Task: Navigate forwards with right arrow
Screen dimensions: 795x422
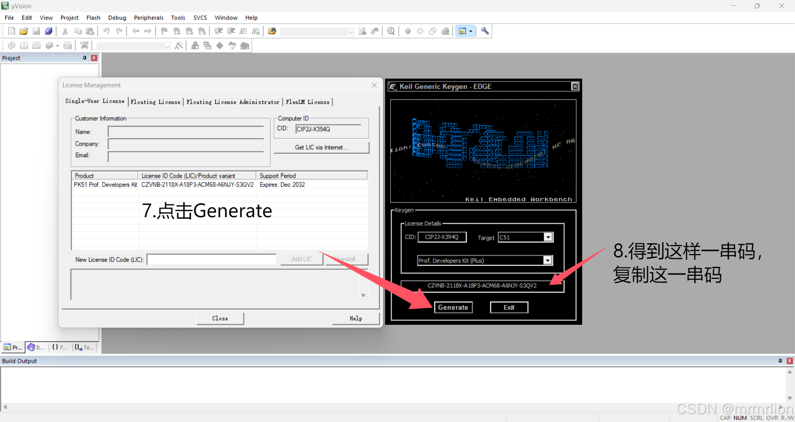Action: pyautogui.click(x=148, y=31)
